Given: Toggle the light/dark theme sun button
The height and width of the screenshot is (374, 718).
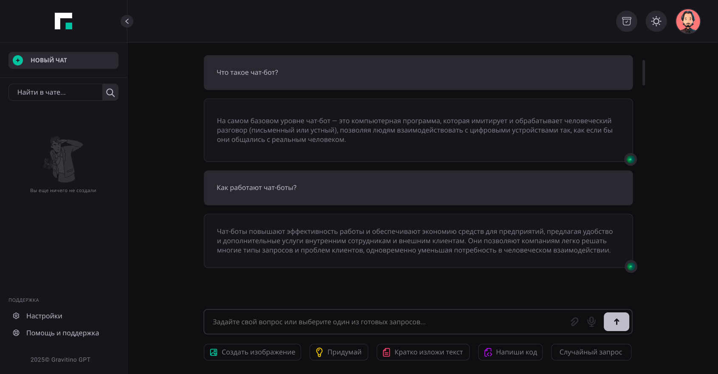Looking at the screenshot, I should pyautogui.click(x=656, y=21).
